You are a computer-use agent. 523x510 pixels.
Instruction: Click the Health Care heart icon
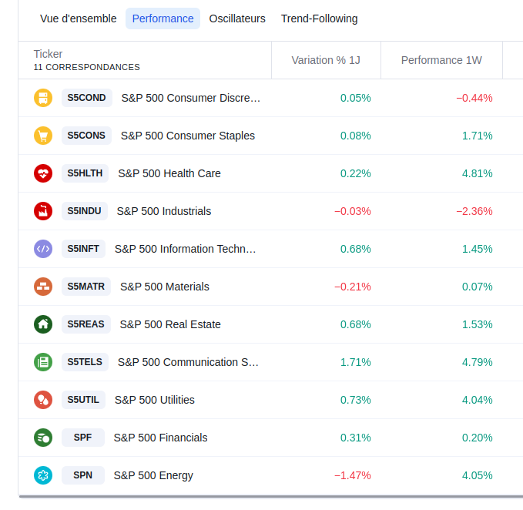point(43,173)
